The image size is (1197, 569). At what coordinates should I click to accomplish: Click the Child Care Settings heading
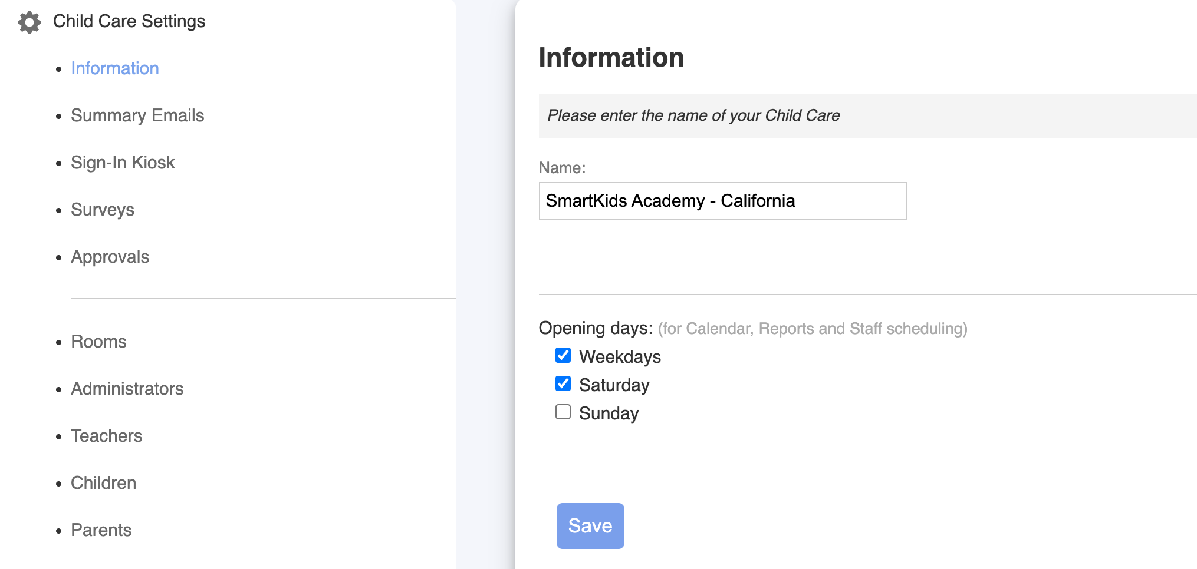(x=129, y=21)
